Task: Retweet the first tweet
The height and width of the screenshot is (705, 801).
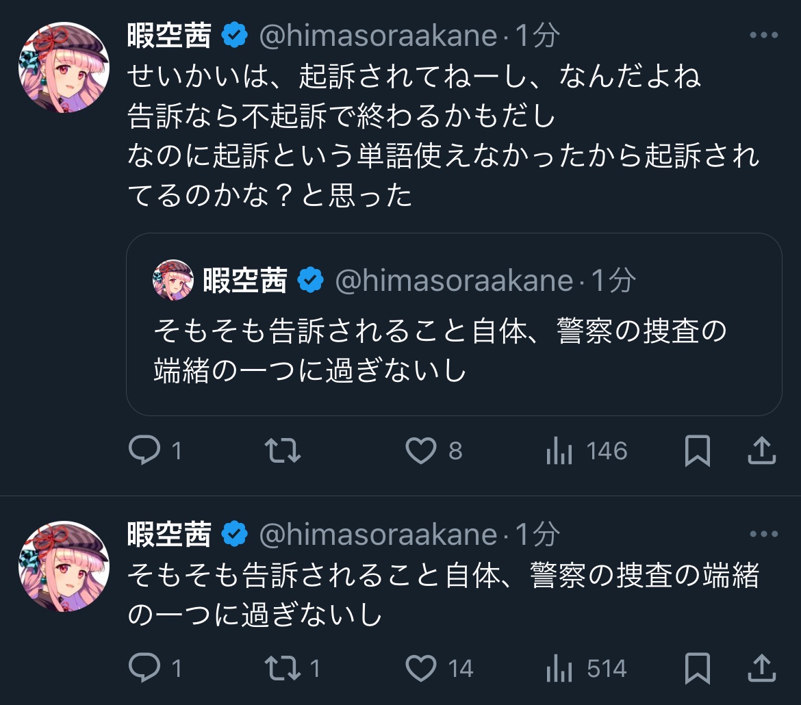Action: tap(283, 451)
